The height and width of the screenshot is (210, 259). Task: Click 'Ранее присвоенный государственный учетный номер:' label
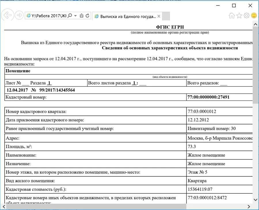60,129
